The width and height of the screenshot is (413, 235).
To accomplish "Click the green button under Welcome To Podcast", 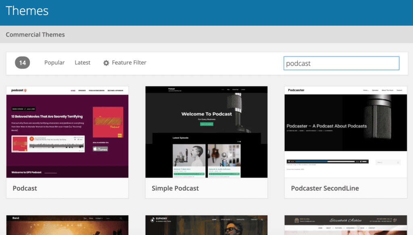I will [206, 124].
